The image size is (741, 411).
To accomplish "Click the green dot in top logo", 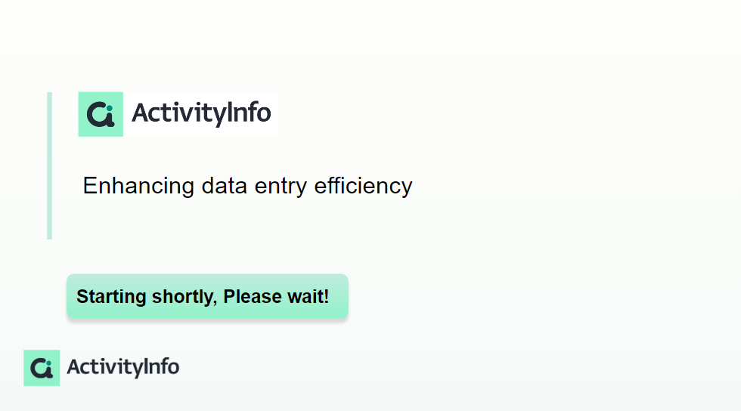I will tap(110, 108).
